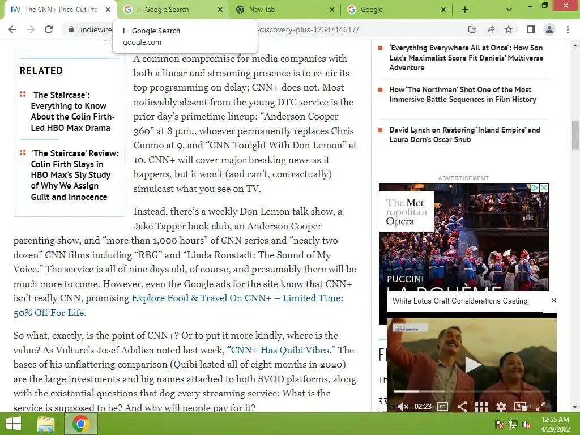Screen dimensions: 580x435
Task: Open a new browser tab
Action: point(465,10)
